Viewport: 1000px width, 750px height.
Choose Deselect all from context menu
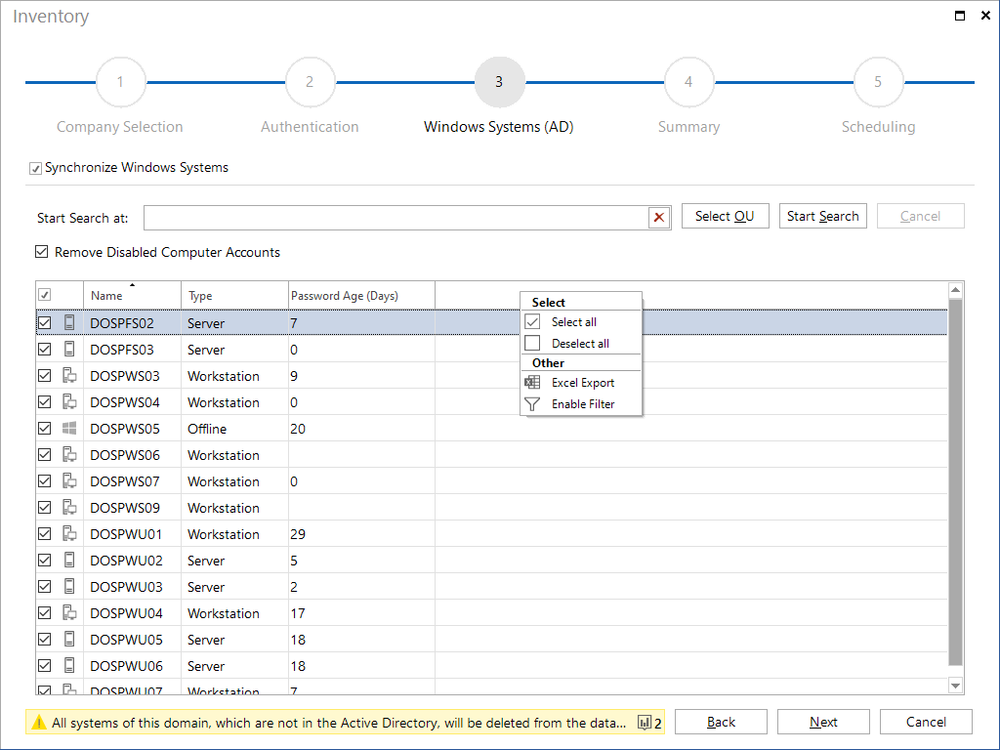581,343
